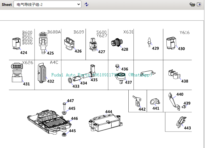Click the O-ring drawing for part 433
Image resolution: width=206 pixels, height=148 pixels.
(x=70, y=80)
